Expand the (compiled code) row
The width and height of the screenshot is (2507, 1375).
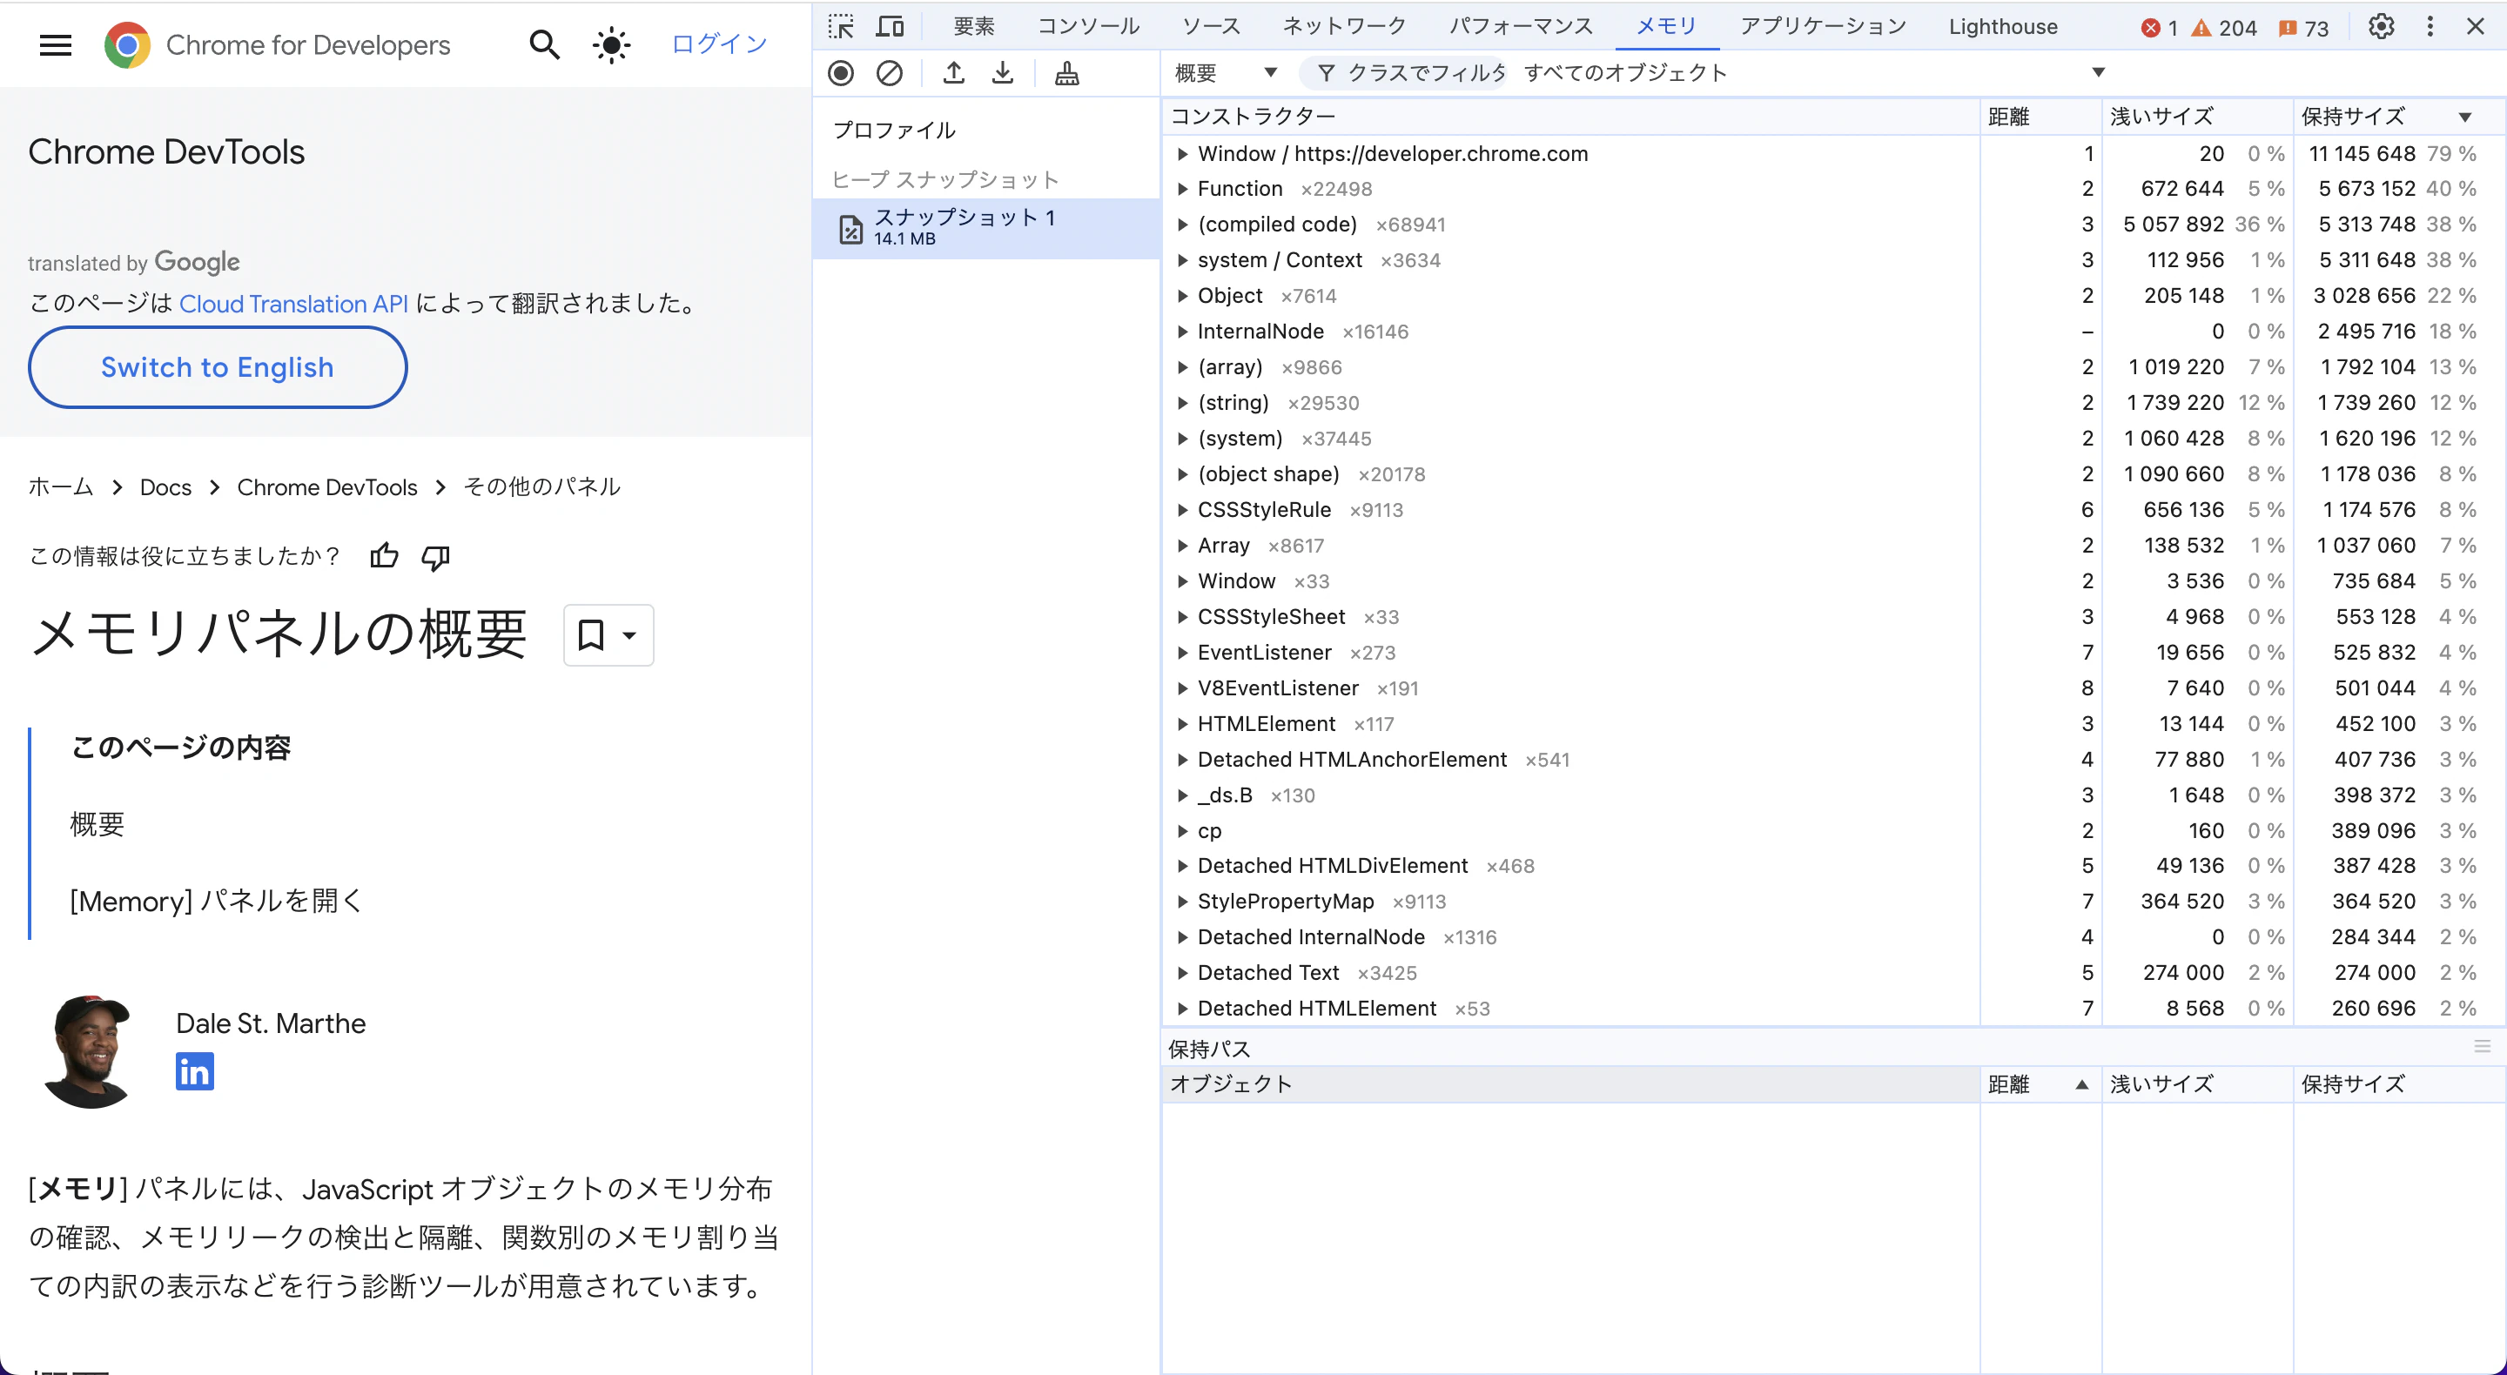pos(1182,225)
